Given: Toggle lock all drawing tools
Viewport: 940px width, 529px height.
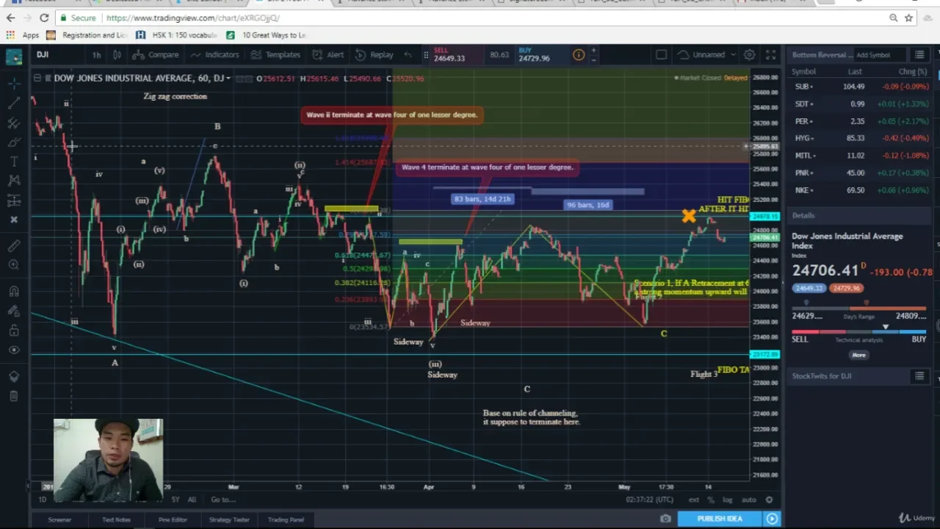Looking at the screenshot, I should tap(14, 331).
